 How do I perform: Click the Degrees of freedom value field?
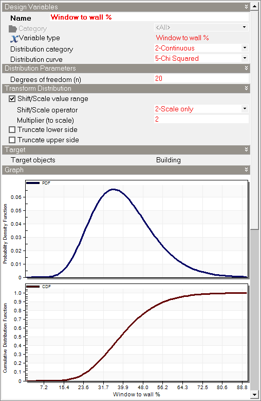[201, 78]
